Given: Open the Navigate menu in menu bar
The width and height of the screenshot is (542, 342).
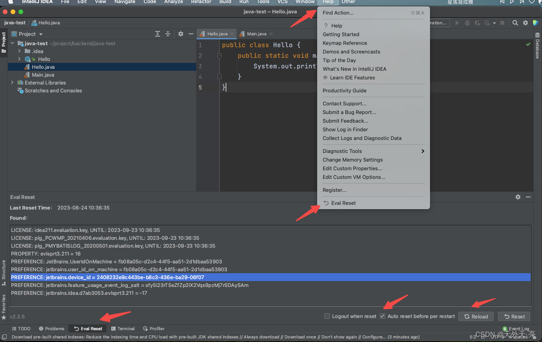Looking at the screenshot, I should point(125,2).
